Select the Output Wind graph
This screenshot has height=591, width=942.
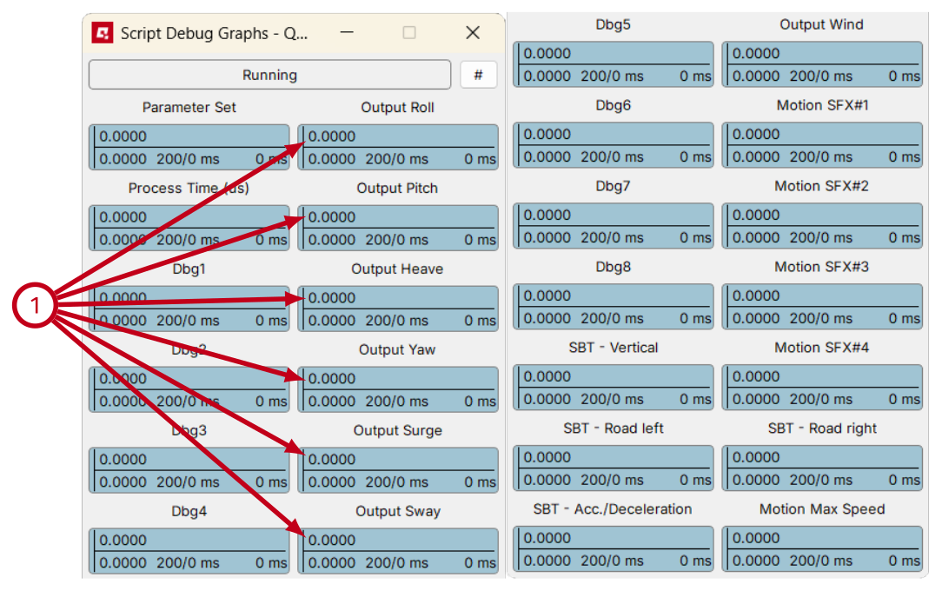pos(822,64)
